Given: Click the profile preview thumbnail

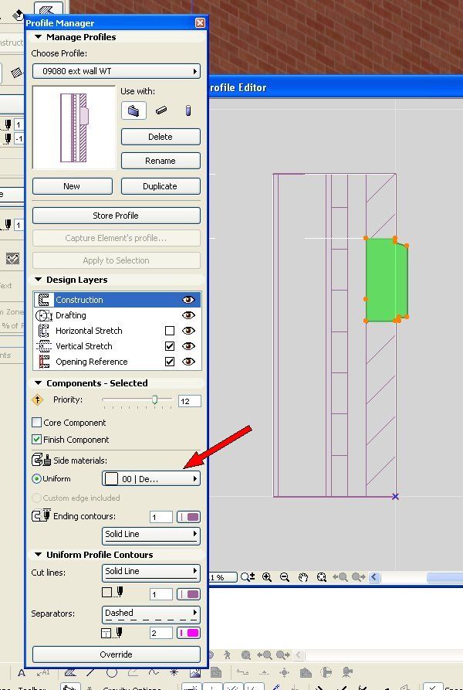Looking at the screenshot, I should (x=74, y=127).
